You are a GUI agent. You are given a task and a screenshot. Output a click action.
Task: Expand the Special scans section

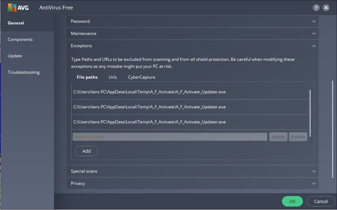tap(193, 171)
